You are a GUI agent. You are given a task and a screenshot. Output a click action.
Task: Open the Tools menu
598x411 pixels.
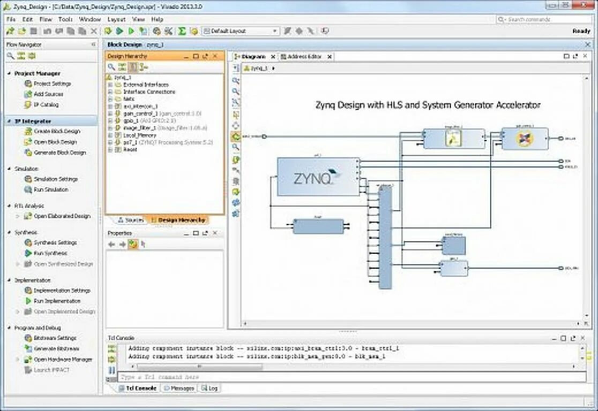65,19
